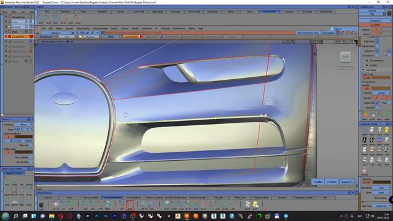The height and width of the screenshot is (221, 393).
Task: Toggle Blend Points checkbox
Action: pyautogui.click(x=376, y=46)
